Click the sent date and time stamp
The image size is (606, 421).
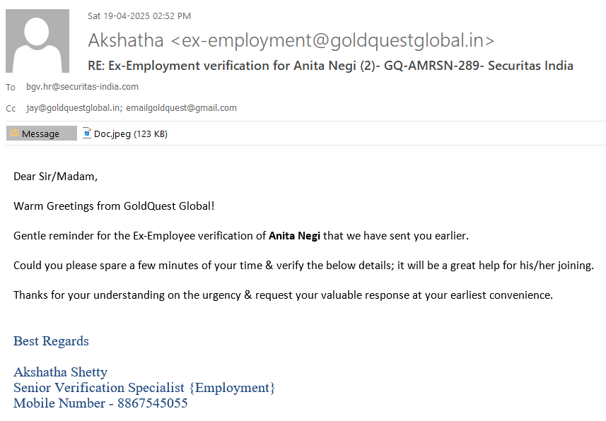139,16
